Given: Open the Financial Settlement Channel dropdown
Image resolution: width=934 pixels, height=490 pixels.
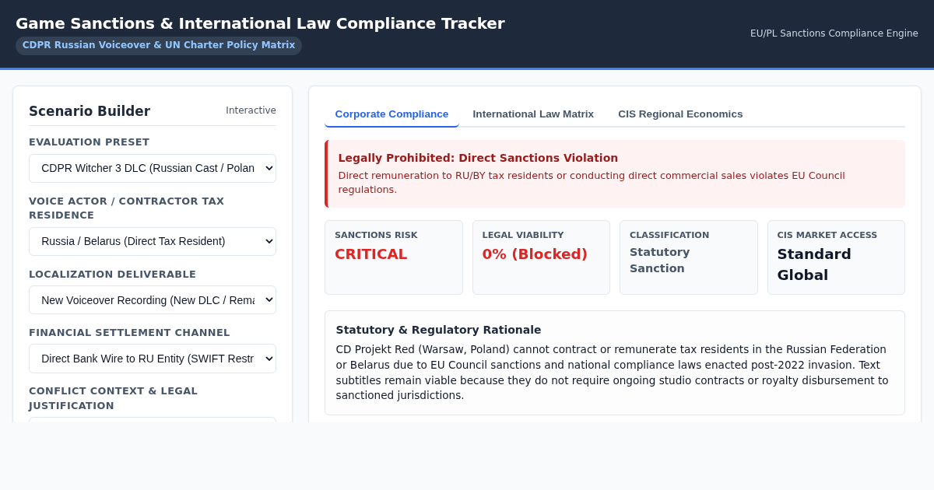Looking at the screenshot, I should [x=153, y=358].
